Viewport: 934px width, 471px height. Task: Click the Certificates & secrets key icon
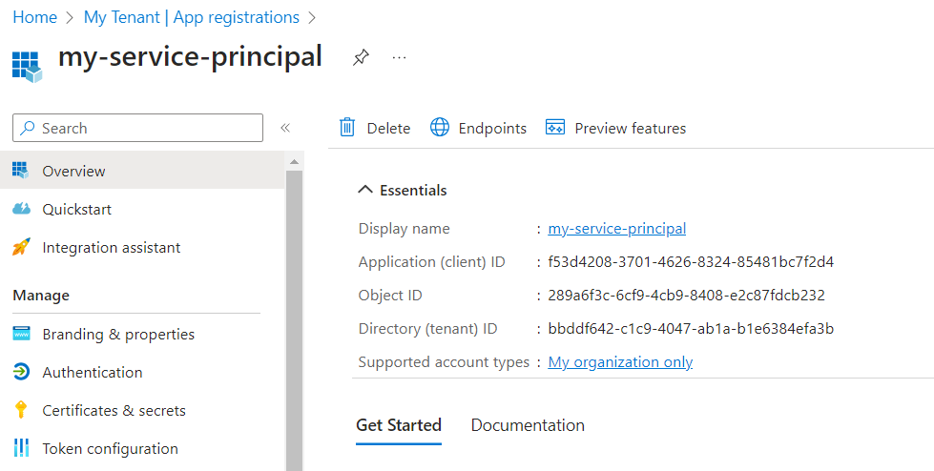tap(21, 410)
